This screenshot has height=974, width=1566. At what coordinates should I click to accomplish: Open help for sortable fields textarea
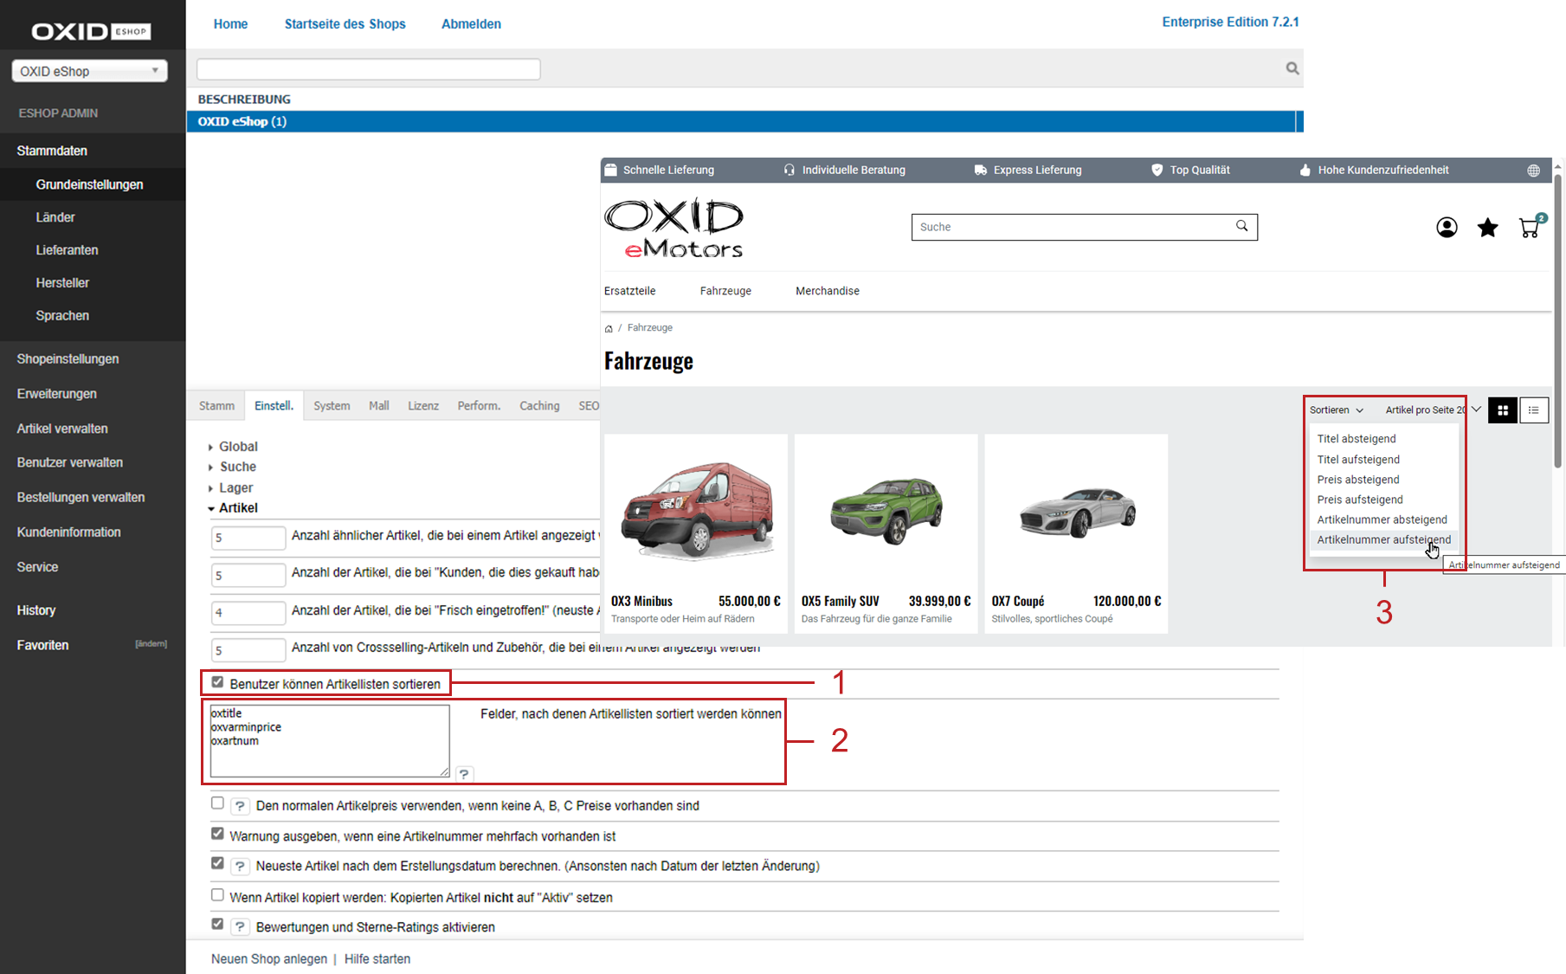464,774
